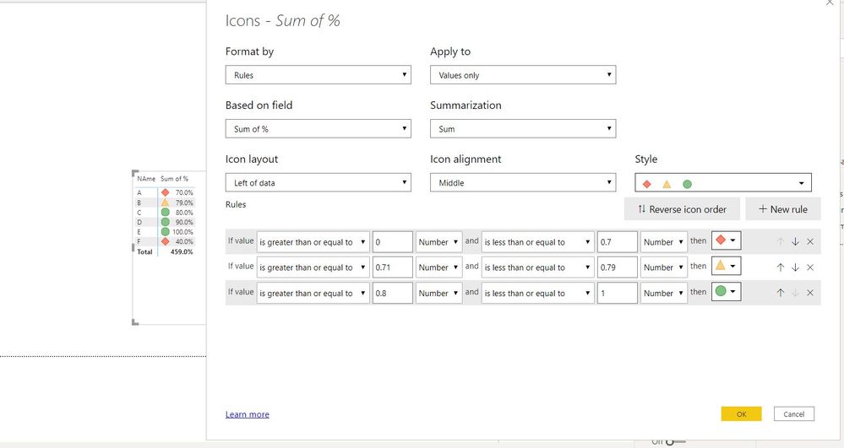Screen dimensions: 844x448
Task: Open Number type dropdown after 0 value
Action: click(438, 242)
